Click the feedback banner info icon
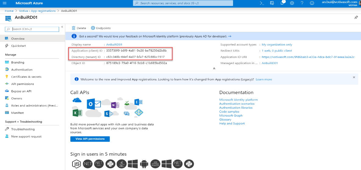The image size is (361, 170). click(74, 36)
